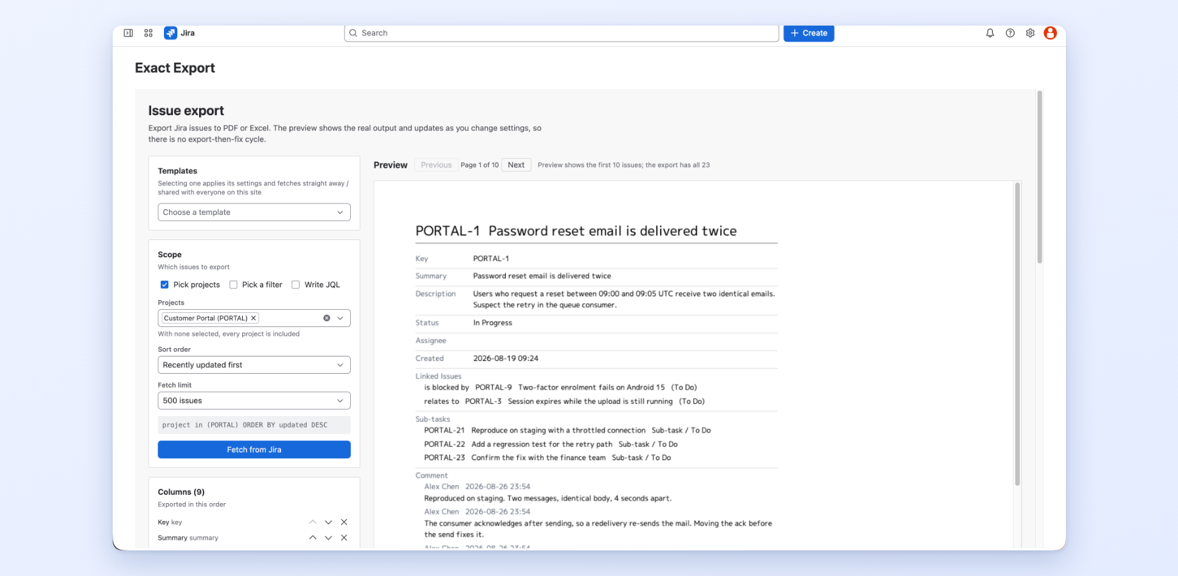The width and height of the screenshot is (1178, 576).
Task: Click the Columns (9) heading
Action: tap(181, 492)
